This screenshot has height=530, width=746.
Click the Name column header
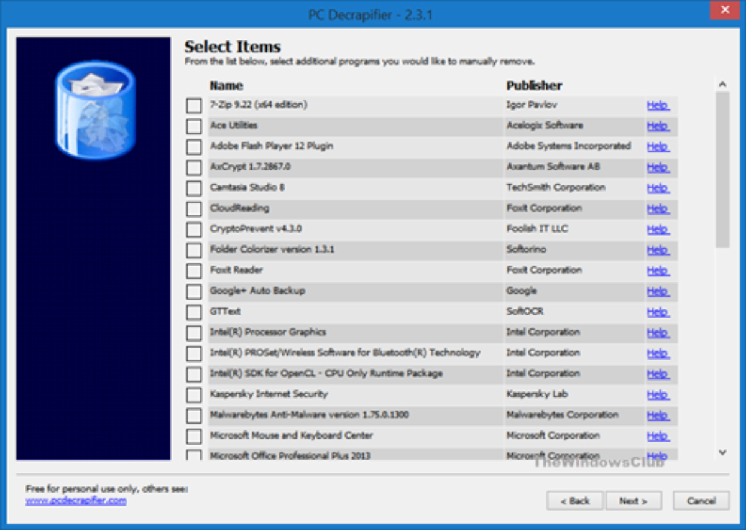[226, 86]
